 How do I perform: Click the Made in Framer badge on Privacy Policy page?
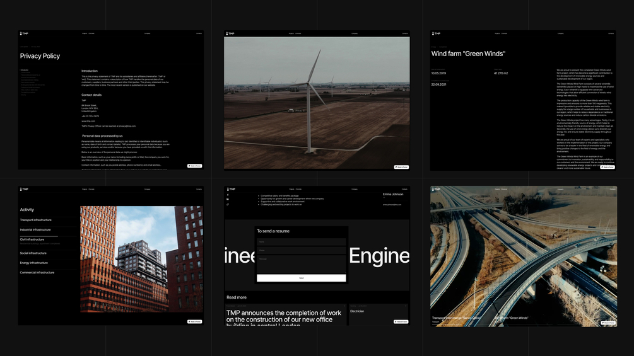(194, 166)
